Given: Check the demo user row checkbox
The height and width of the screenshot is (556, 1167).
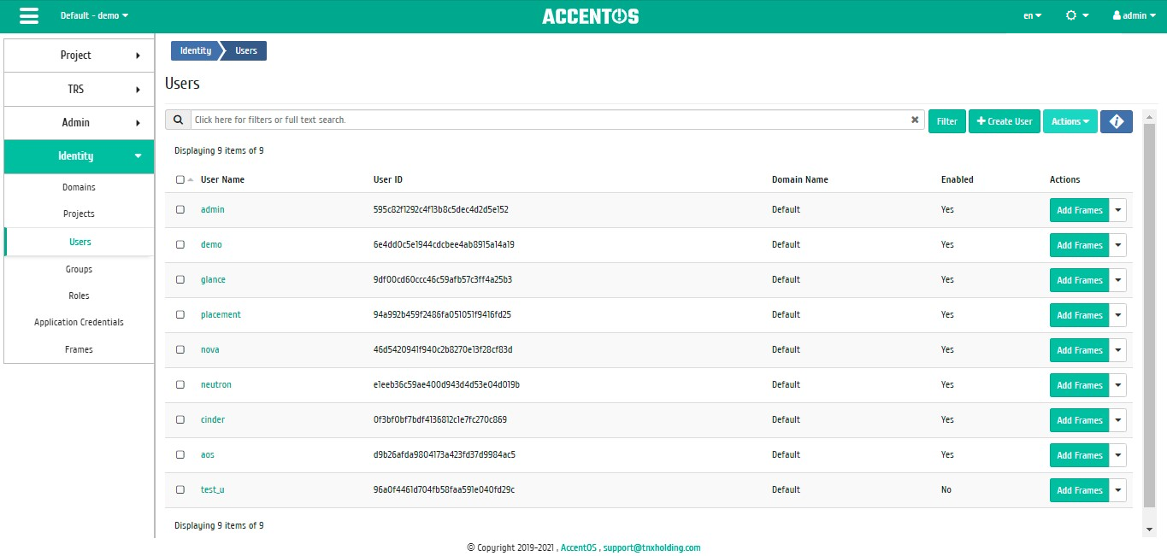Looking at the screenshot, I should [x=180, y=244].
